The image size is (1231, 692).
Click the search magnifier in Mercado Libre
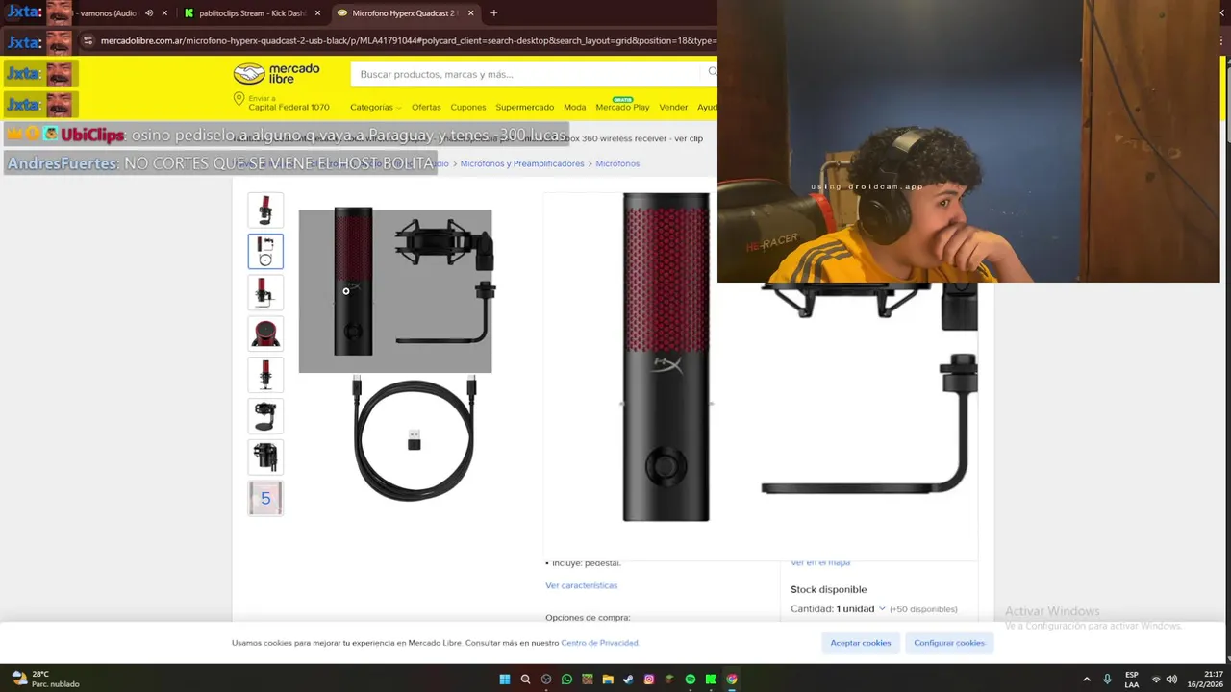pos(712,72)
